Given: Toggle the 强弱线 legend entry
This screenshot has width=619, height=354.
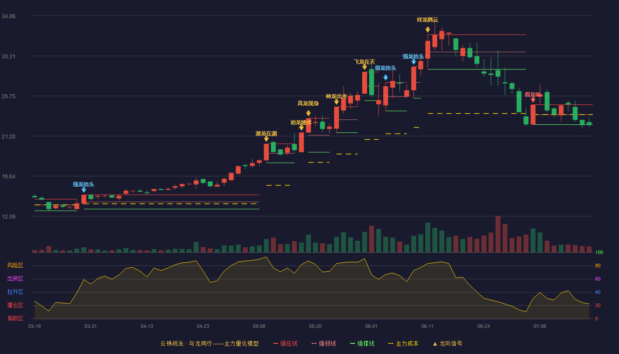Looking at the screenshot, I should [324, 343].
